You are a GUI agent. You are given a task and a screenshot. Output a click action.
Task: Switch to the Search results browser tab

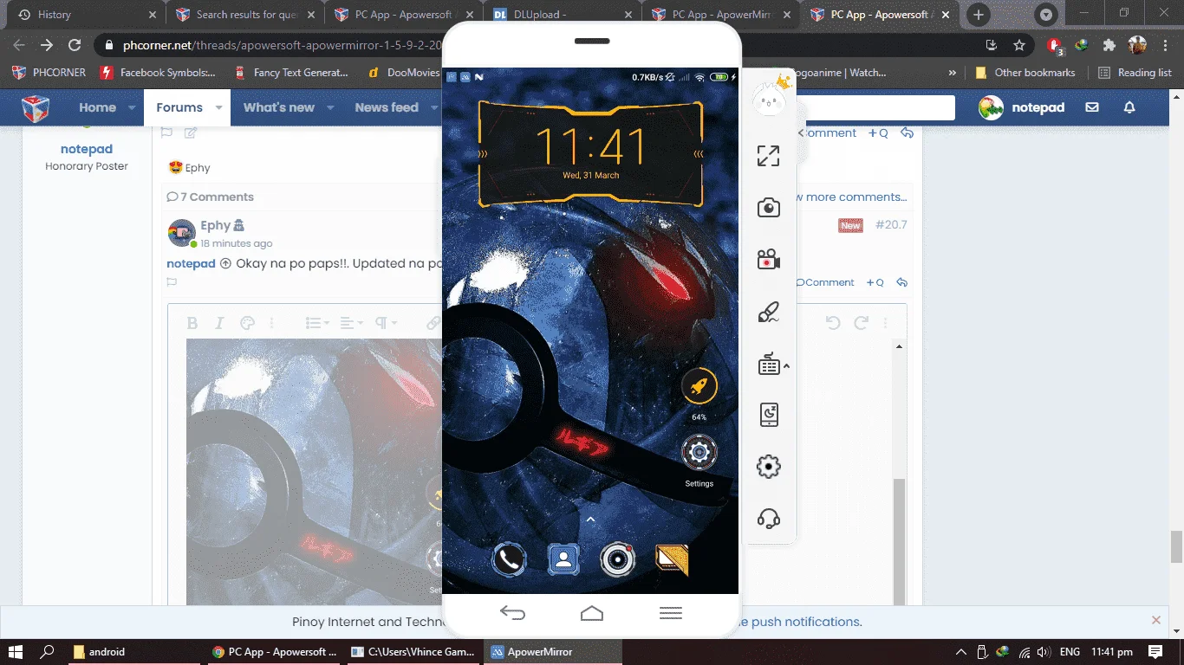(245, 15)
